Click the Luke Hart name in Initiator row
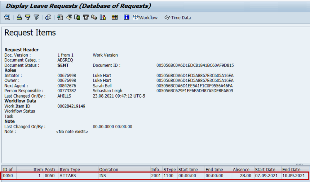Viewport: 310px width, 182px height. [x=102, y=76]
